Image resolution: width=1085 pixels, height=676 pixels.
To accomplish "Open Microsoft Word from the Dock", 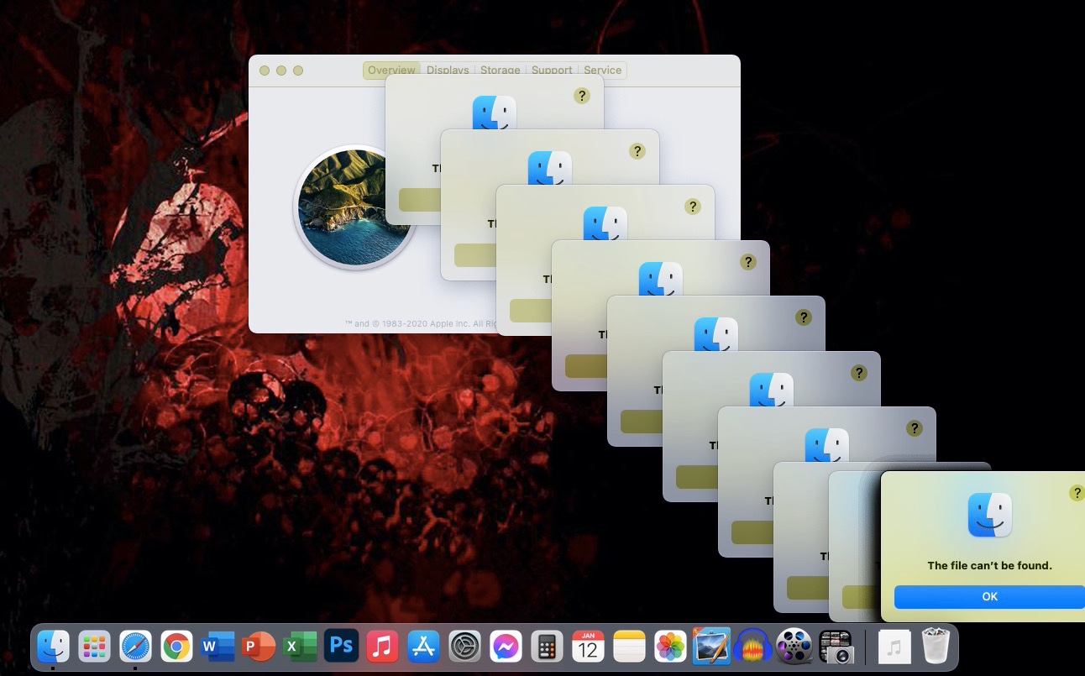I will [218, 647].
